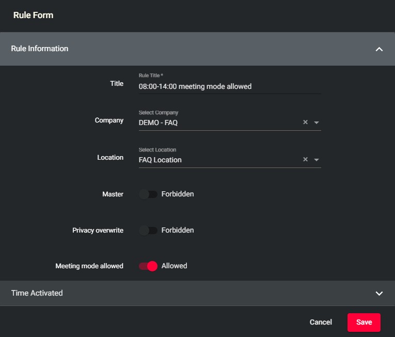Clear the selected location with the X icon
395x337 pixels.
point(305,160)
